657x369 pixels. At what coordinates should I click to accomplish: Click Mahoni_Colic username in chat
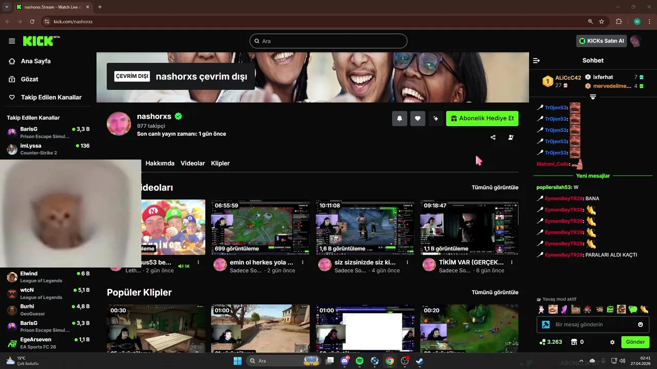tap(553, 164)
